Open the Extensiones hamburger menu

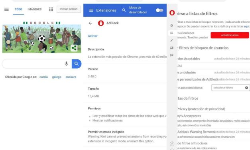click(91, 10)
